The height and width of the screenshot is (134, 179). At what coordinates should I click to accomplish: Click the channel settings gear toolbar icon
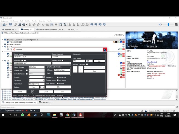56,25
